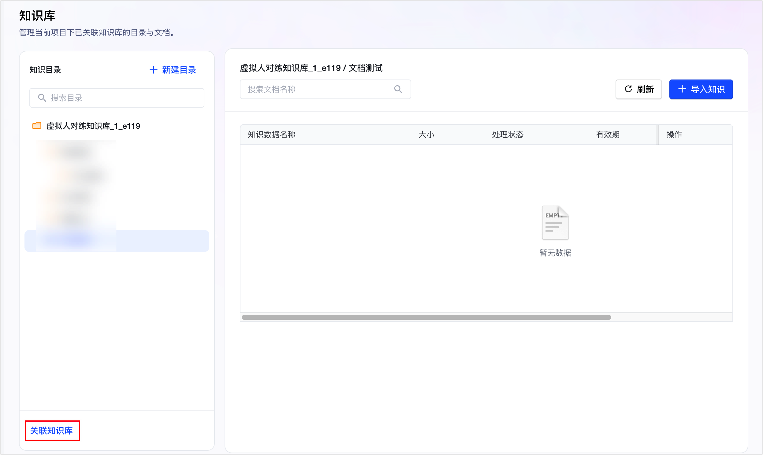Open the 虚拟人对练知识库_1_e119 folder icon
The height and width of the screenshot is (455, 763).
[37, 126]
